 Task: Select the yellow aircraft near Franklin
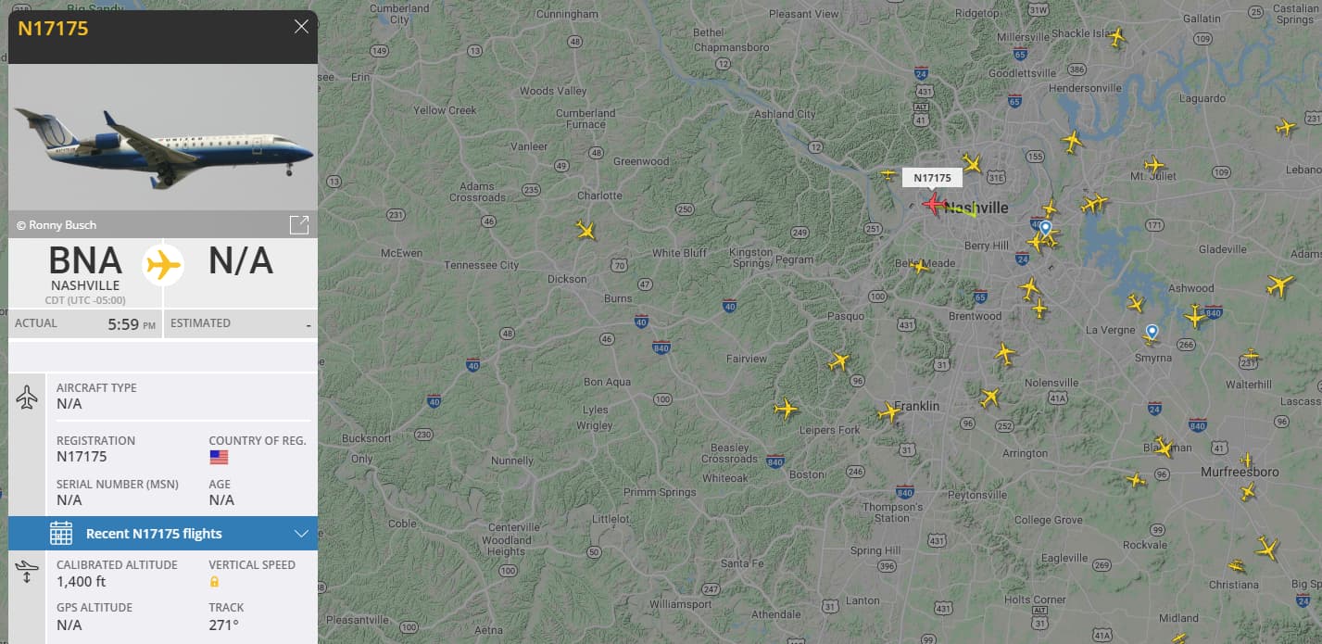[888, 411]
